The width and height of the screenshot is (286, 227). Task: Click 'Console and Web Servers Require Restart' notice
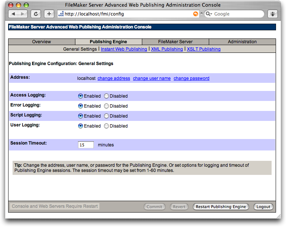pos(55,206)
